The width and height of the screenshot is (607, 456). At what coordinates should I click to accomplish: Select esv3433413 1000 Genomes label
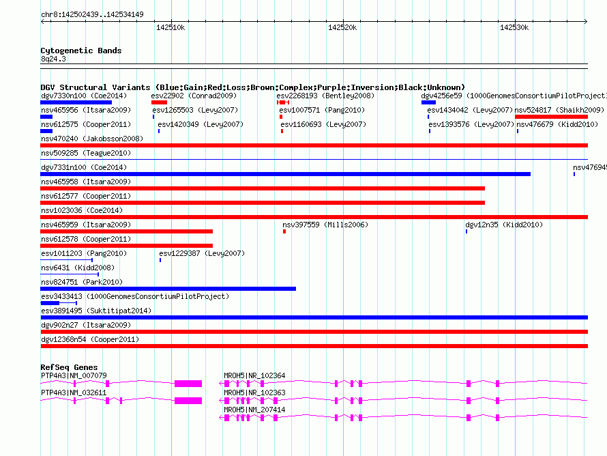(135, 296)
